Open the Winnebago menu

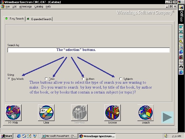point(25,7)
